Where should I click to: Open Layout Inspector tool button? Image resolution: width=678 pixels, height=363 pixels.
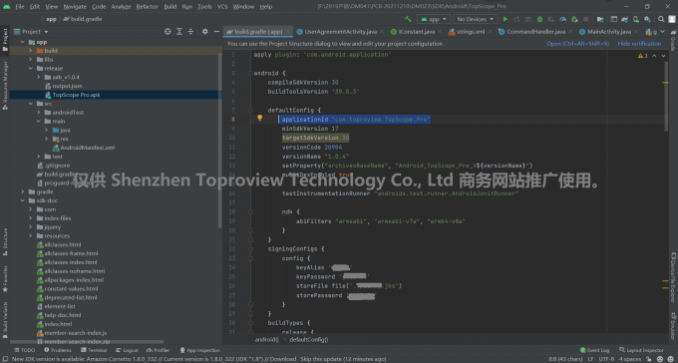point(641,350)
